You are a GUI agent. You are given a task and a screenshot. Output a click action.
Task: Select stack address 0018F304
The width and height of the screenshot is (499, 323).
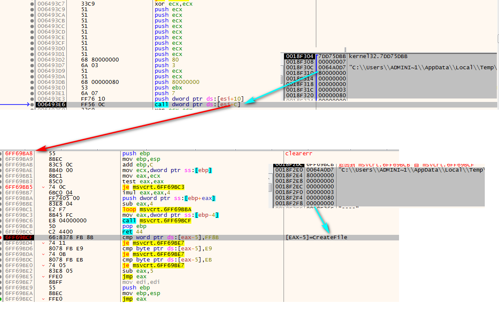coord(299,56)
